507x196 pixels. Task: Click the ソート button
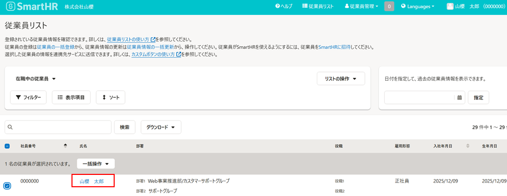111,97
